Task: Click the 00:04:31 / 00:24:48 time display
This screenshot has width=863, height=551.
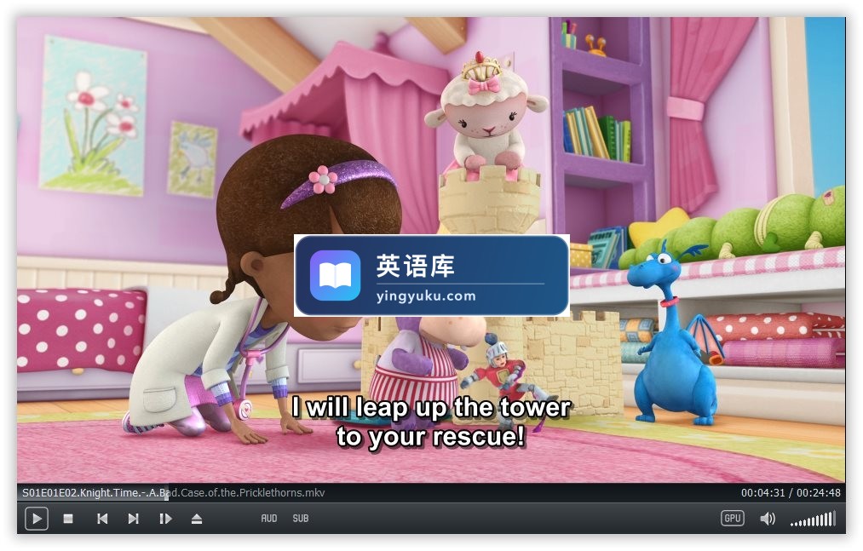Action: [791, 492]
